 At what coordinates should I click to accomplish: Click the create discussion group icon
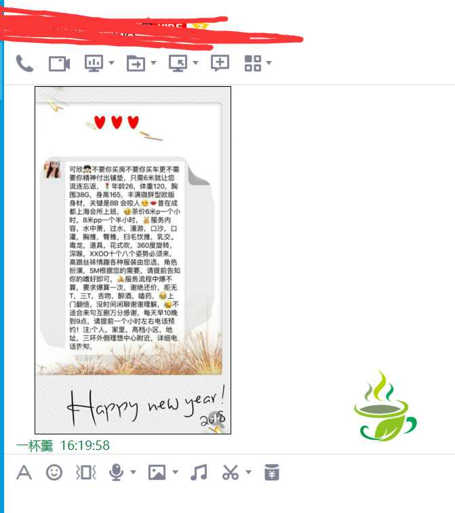coord(220,63)
